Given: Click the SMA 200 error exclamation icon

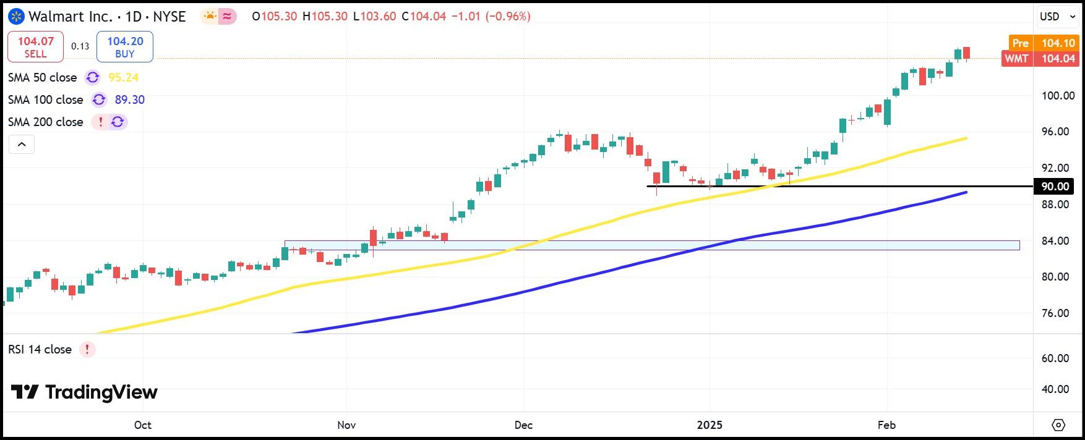Looking at the screenshot, I should pos(100,122).
